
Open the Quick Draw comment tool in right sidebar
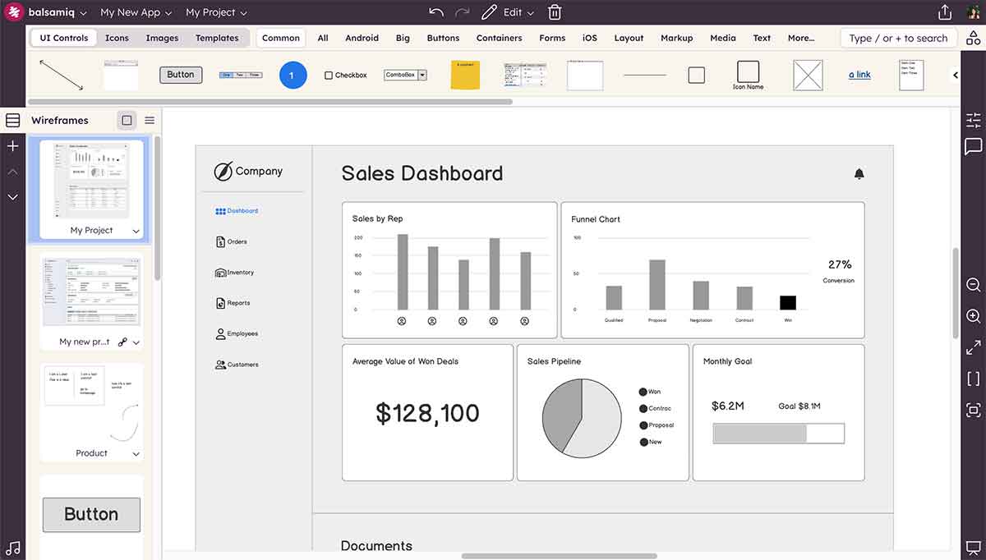[x=974, y=147]
